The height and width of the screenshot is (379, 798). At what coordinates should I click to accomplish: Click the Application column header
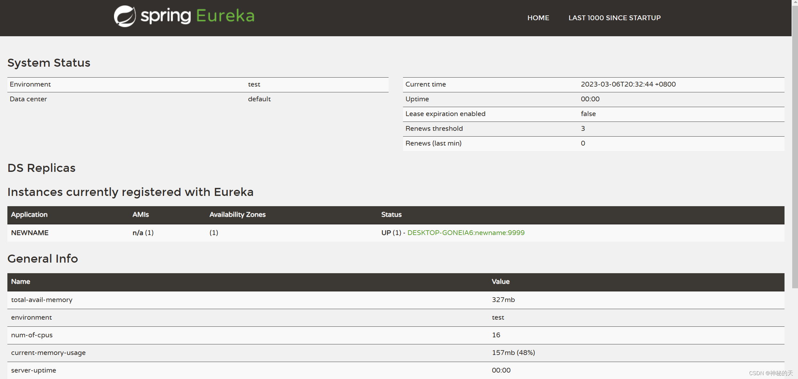coord(29,215)
